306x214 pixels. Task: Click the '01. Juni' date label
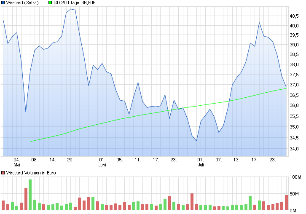click(102, 162)
